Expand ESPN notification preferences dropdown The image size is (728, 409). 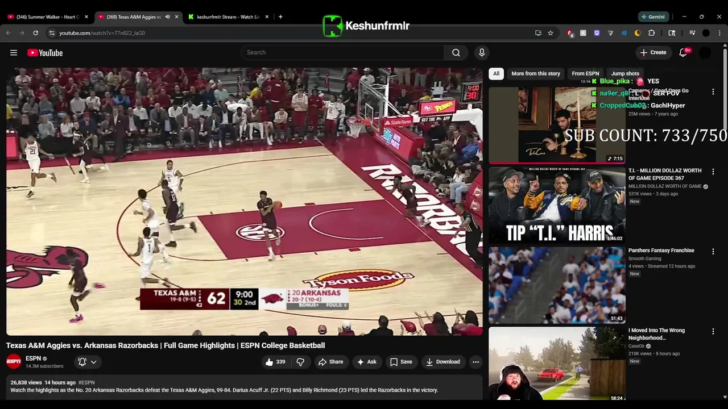pos(94,362)
